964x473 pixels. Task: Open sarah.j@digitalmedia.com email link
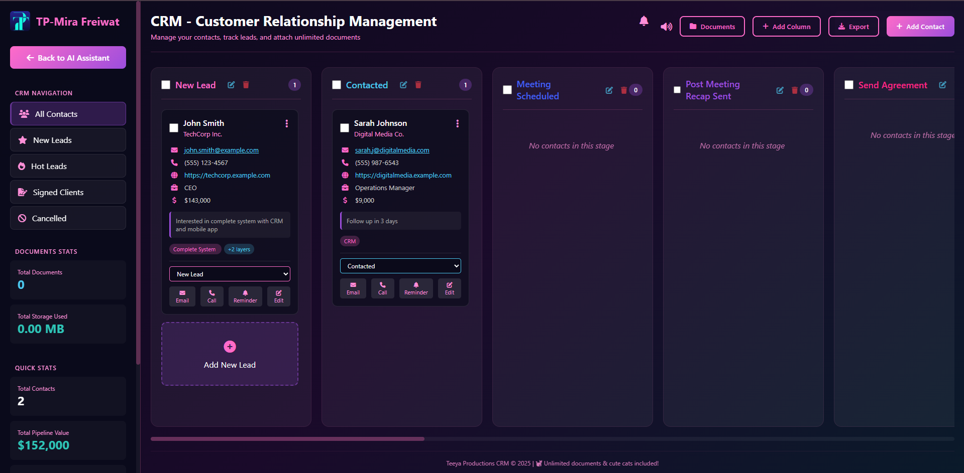(x=392, y=149)
